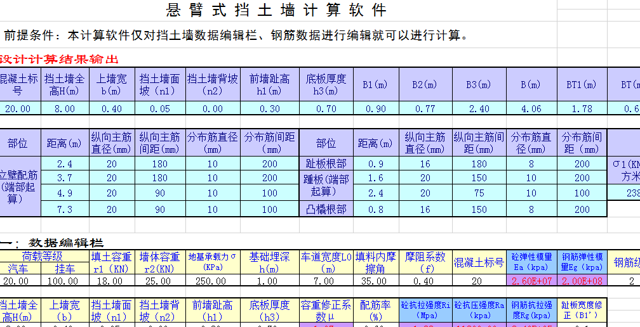
Task: Select the 车道宽度L0(m) header
Action: (326, 262)
